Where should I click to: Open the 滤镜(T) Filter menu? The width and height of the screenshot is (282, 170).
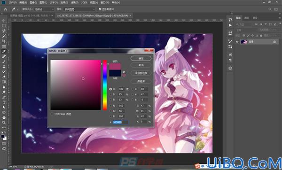(74, 2)
